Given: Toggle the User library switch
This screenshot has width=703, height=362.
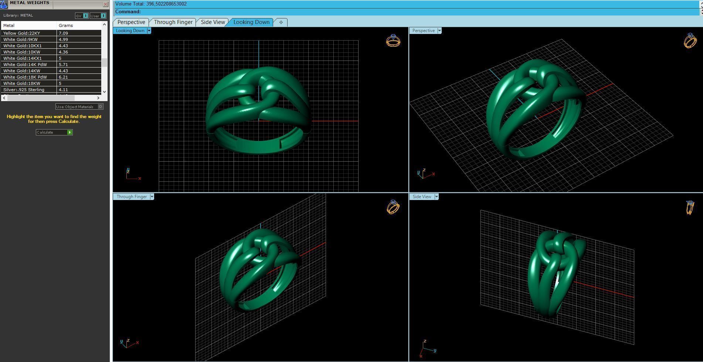Looking at the screenshot, I should pos(98,16).
